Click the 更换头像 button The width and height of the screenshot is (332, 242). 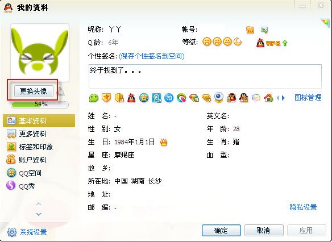[34, 91]
